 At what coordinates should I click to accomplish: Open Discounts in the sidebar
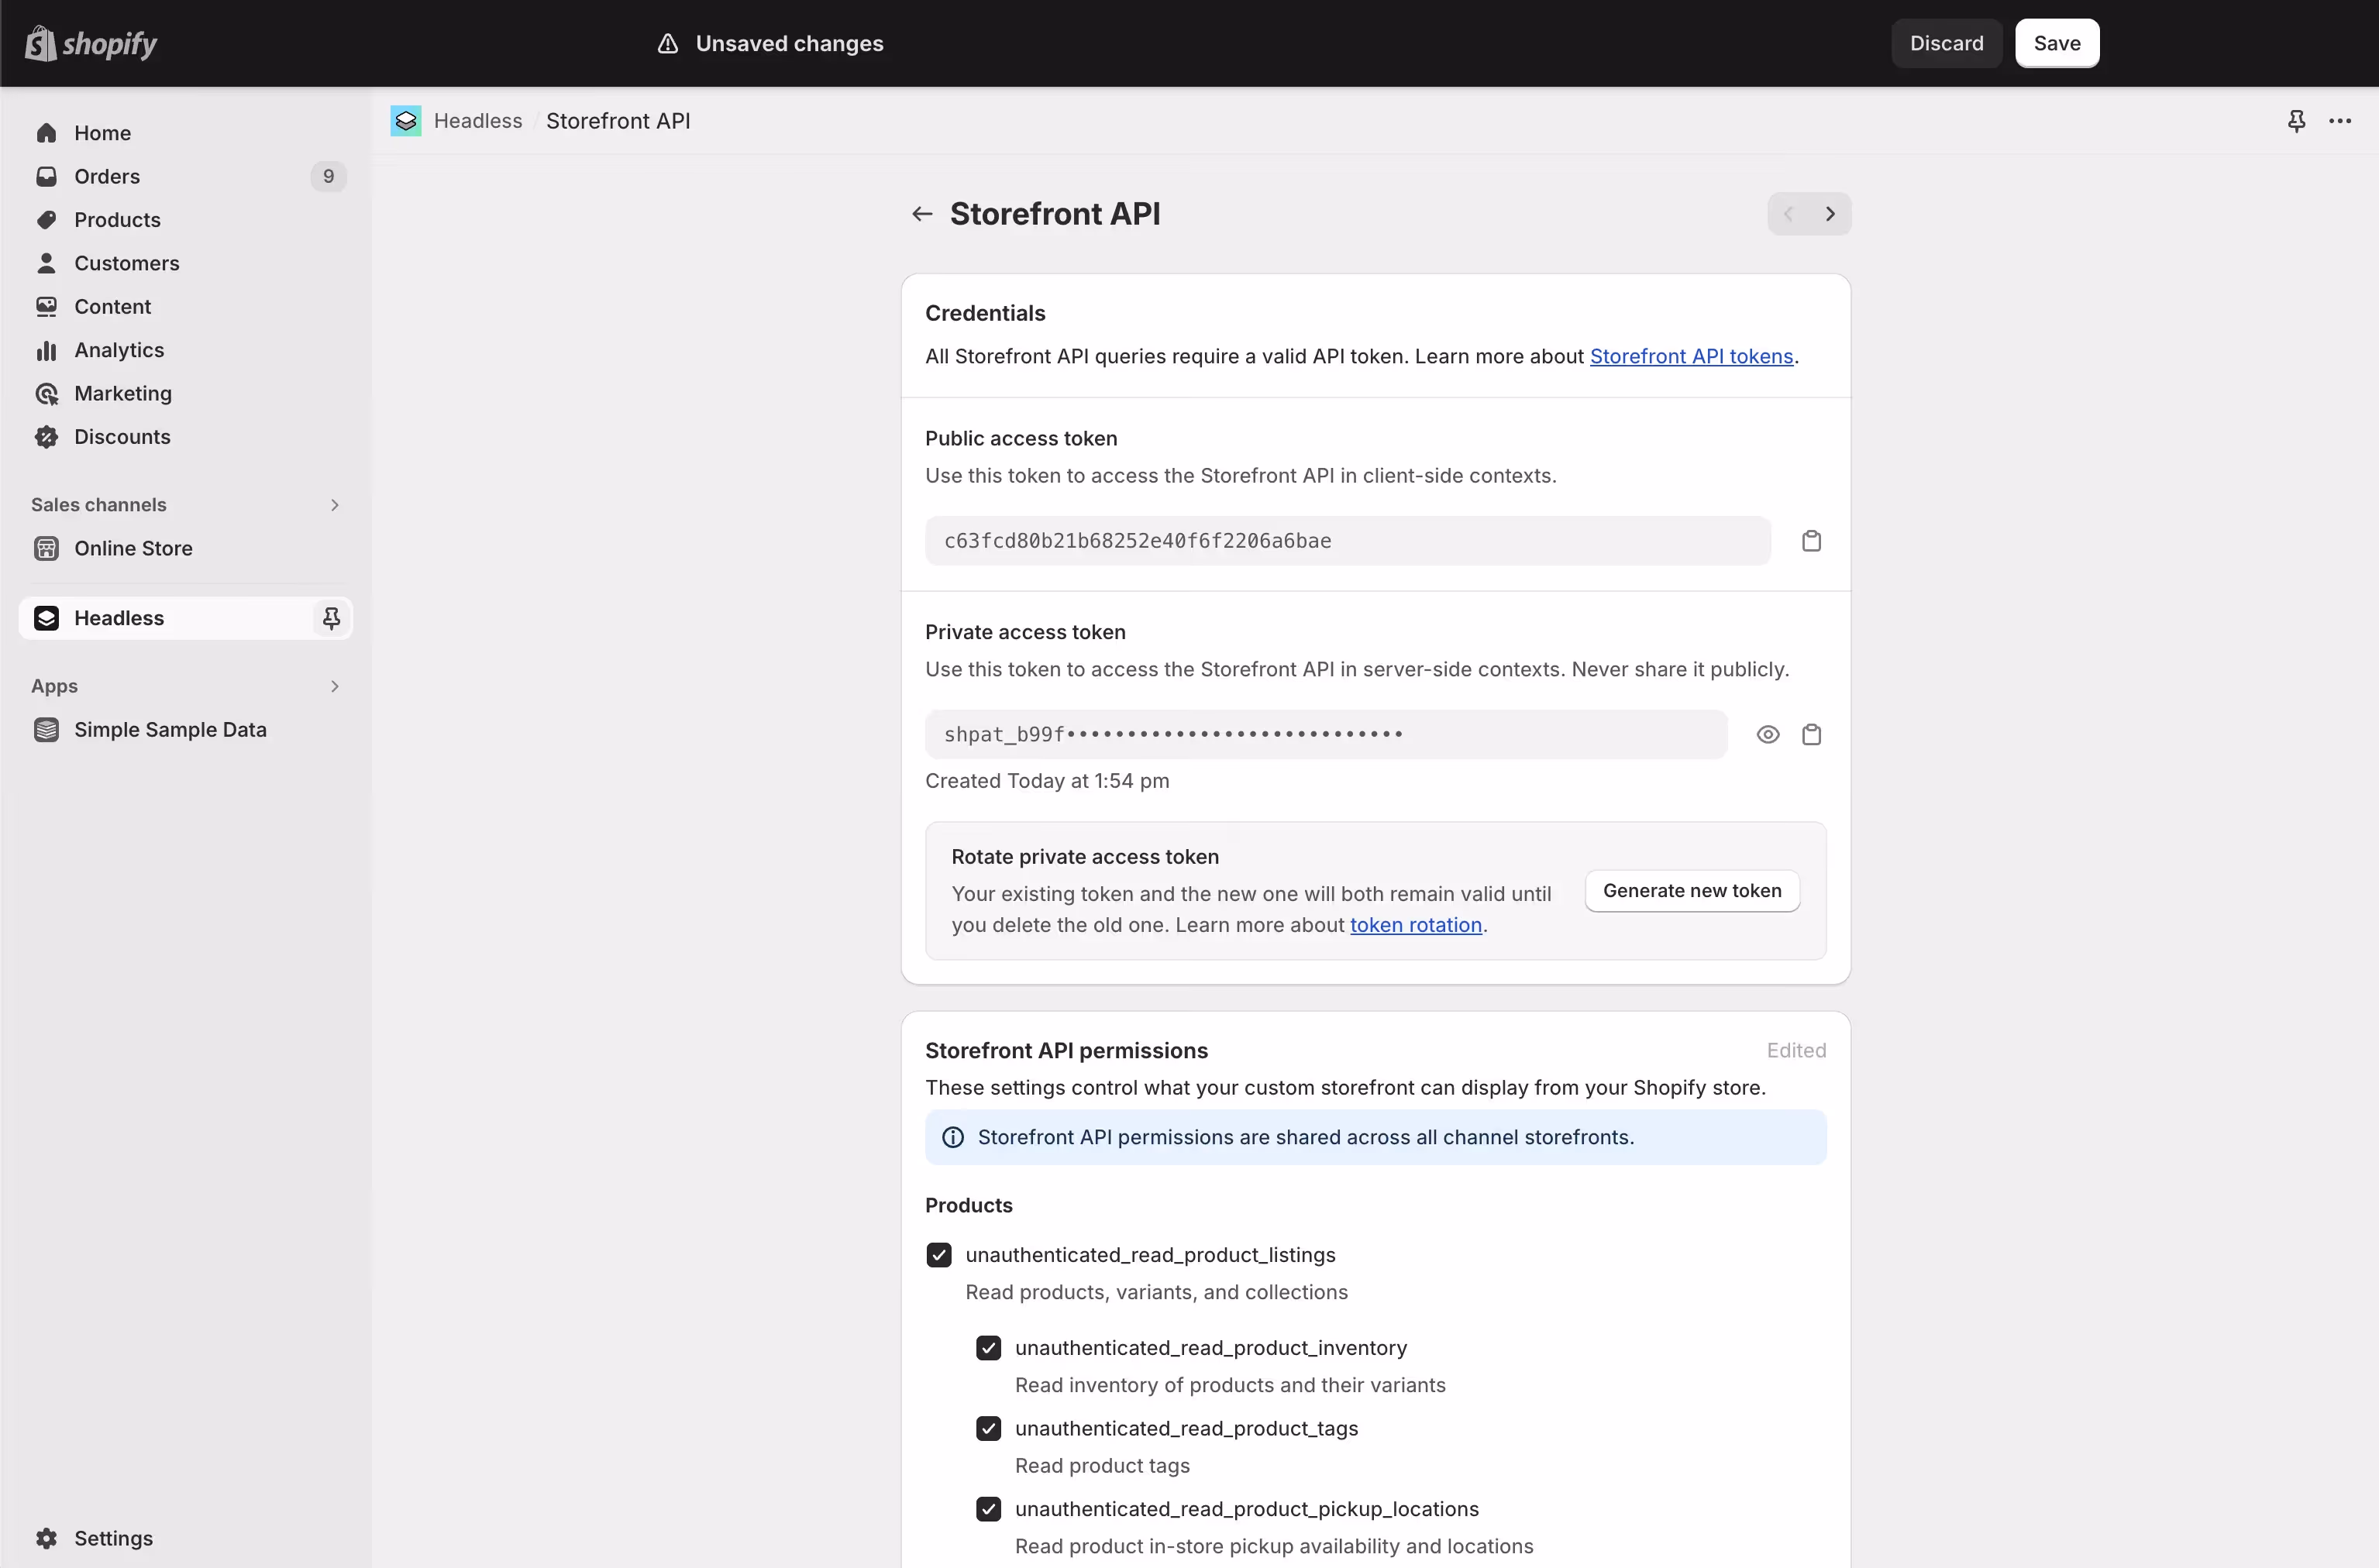[186, 437]
